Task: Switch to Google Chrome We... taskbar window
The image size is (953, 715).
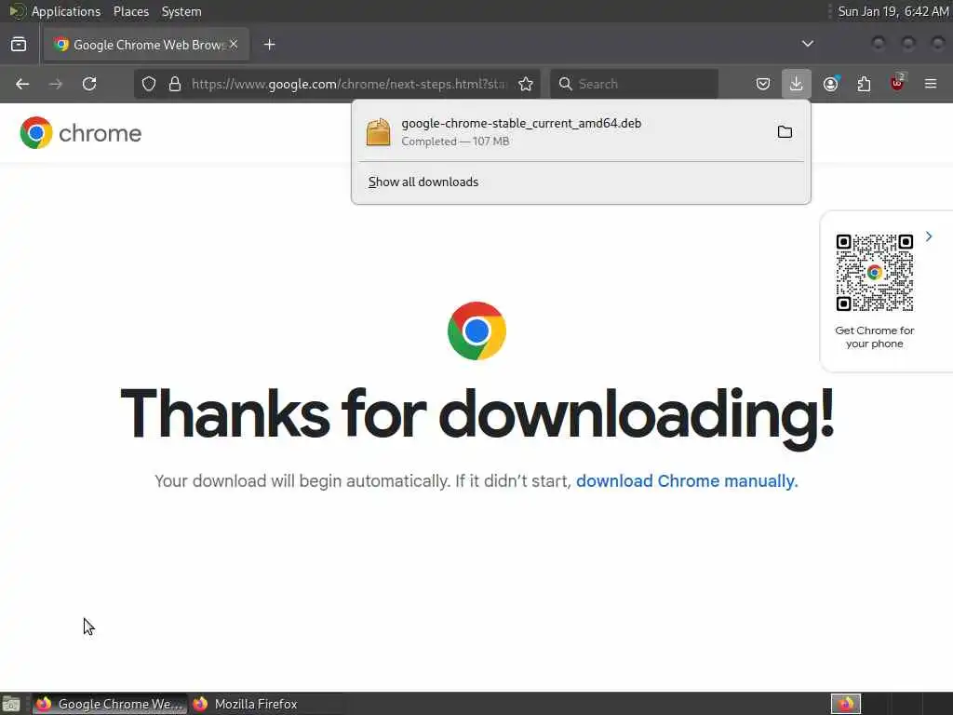Action: tap(110, 704)
